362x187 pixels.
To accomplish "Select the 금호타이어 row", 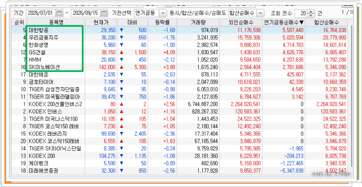I will (x=180, y=82).
